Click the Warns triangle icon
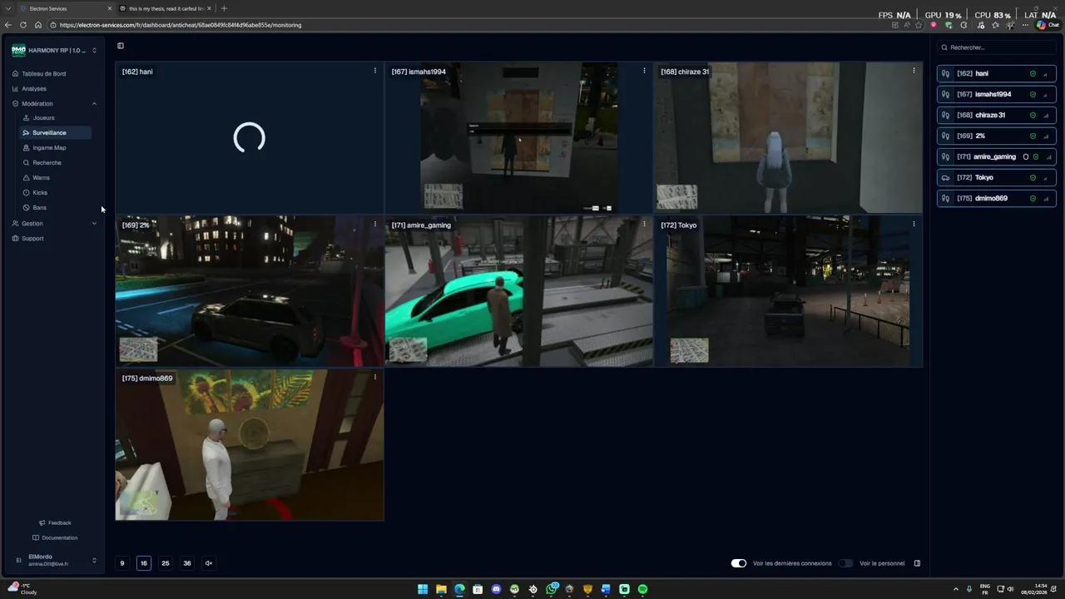Viewport: 1065px width, 599px height. click(x=27, y=177)
